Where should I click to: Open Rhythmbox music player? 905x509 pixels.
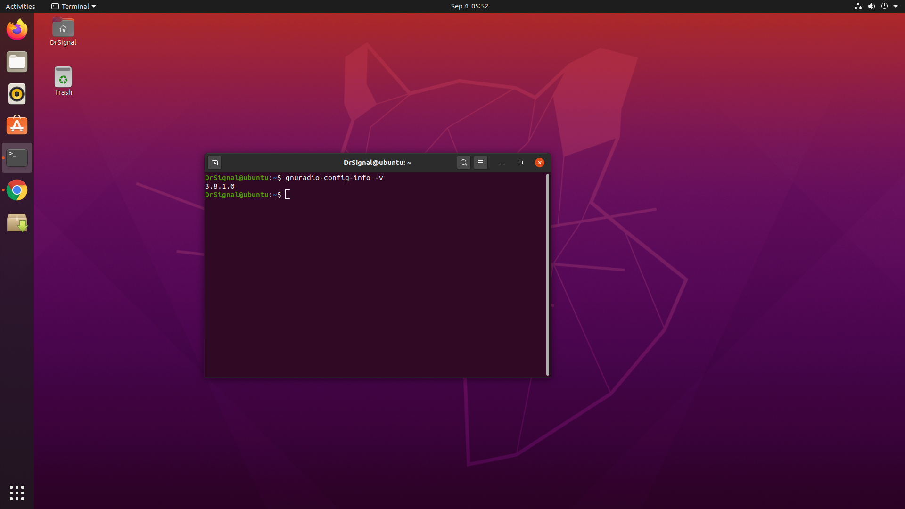(17, 94)
